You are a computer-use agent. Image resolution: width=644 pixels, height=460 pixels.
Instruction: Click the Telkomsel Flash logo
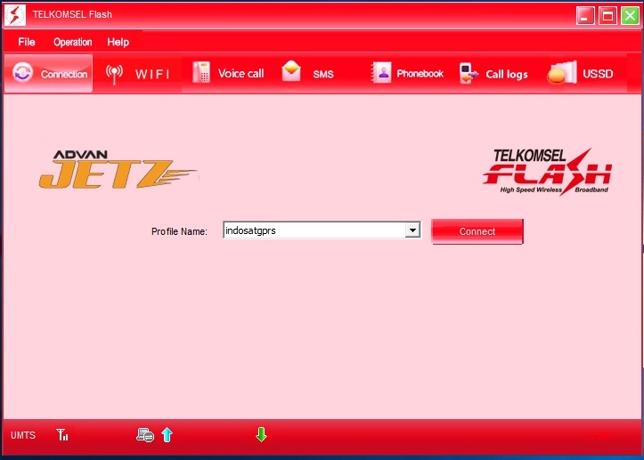(548, 172)
